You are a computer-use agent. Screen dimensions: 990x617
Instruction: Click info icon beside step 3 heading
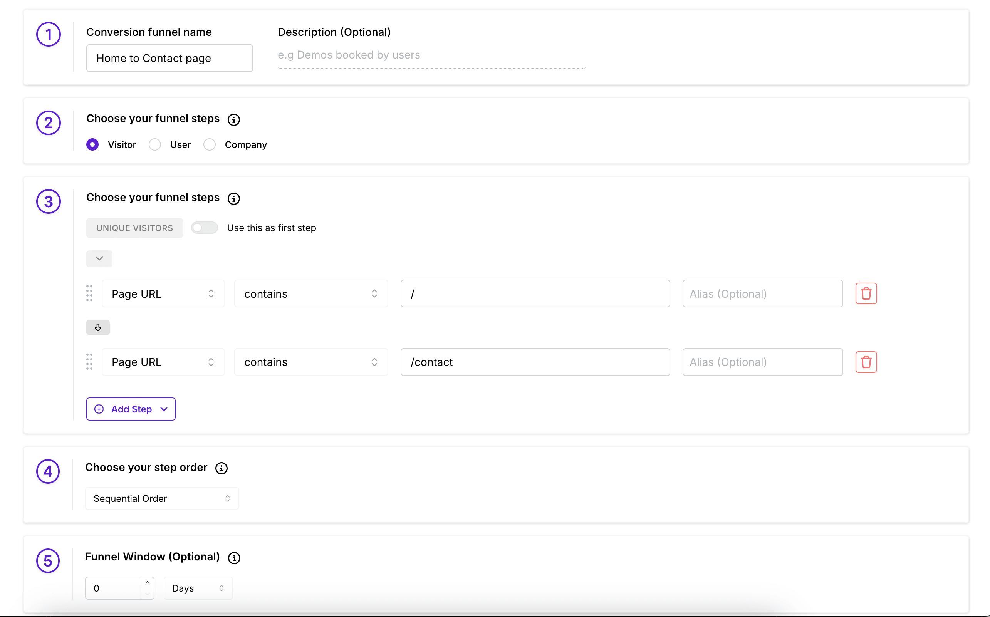(x=233, y=198)
